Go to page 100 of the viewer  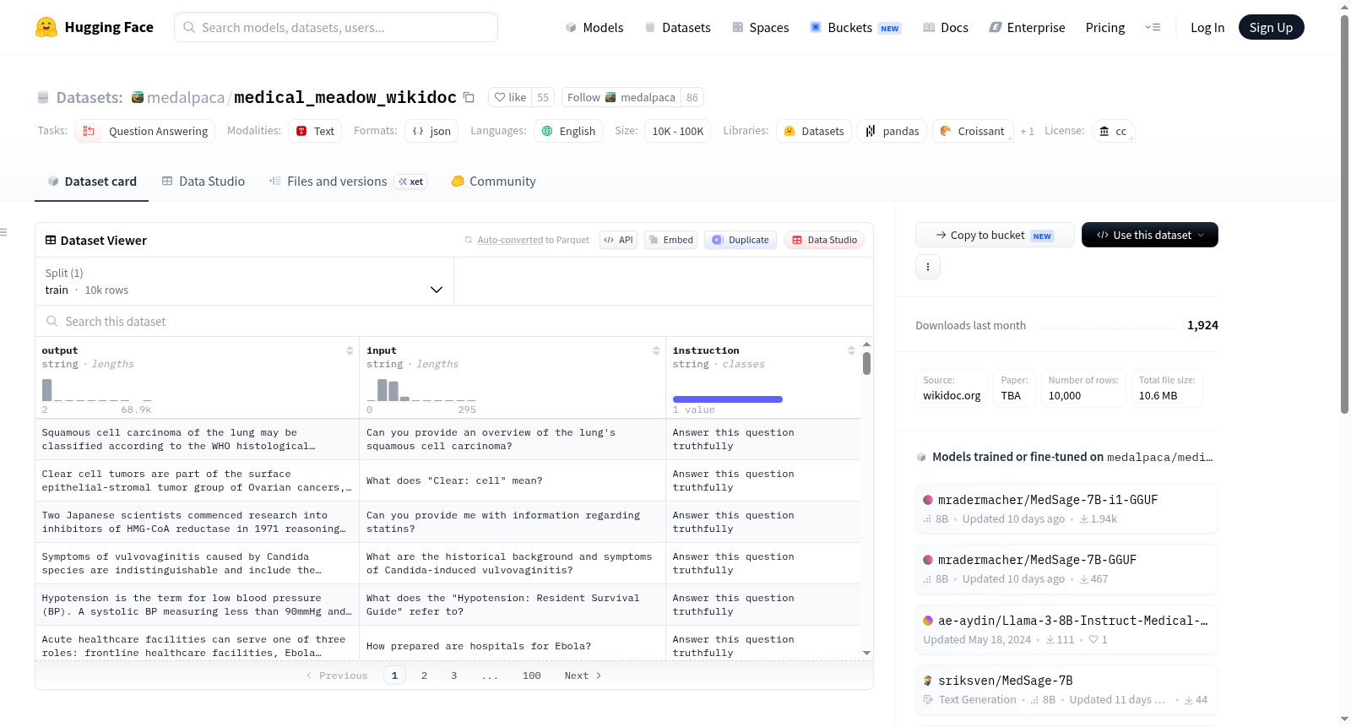pos(531,675)
